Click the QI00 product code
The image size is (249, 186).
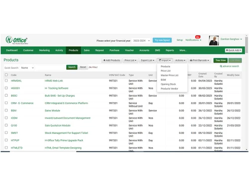coord(14,125)
